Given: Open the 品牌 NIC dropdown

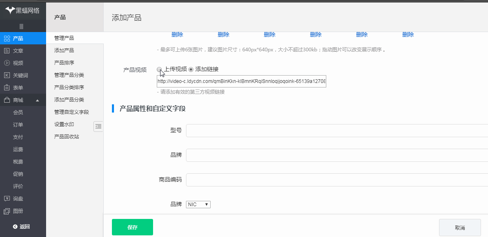Looking at the screenshot, I should (198, 205).
